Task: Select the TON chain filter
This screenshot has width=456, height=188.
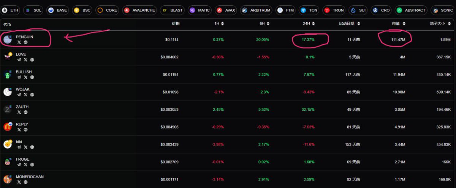Action: coord(309,10)
